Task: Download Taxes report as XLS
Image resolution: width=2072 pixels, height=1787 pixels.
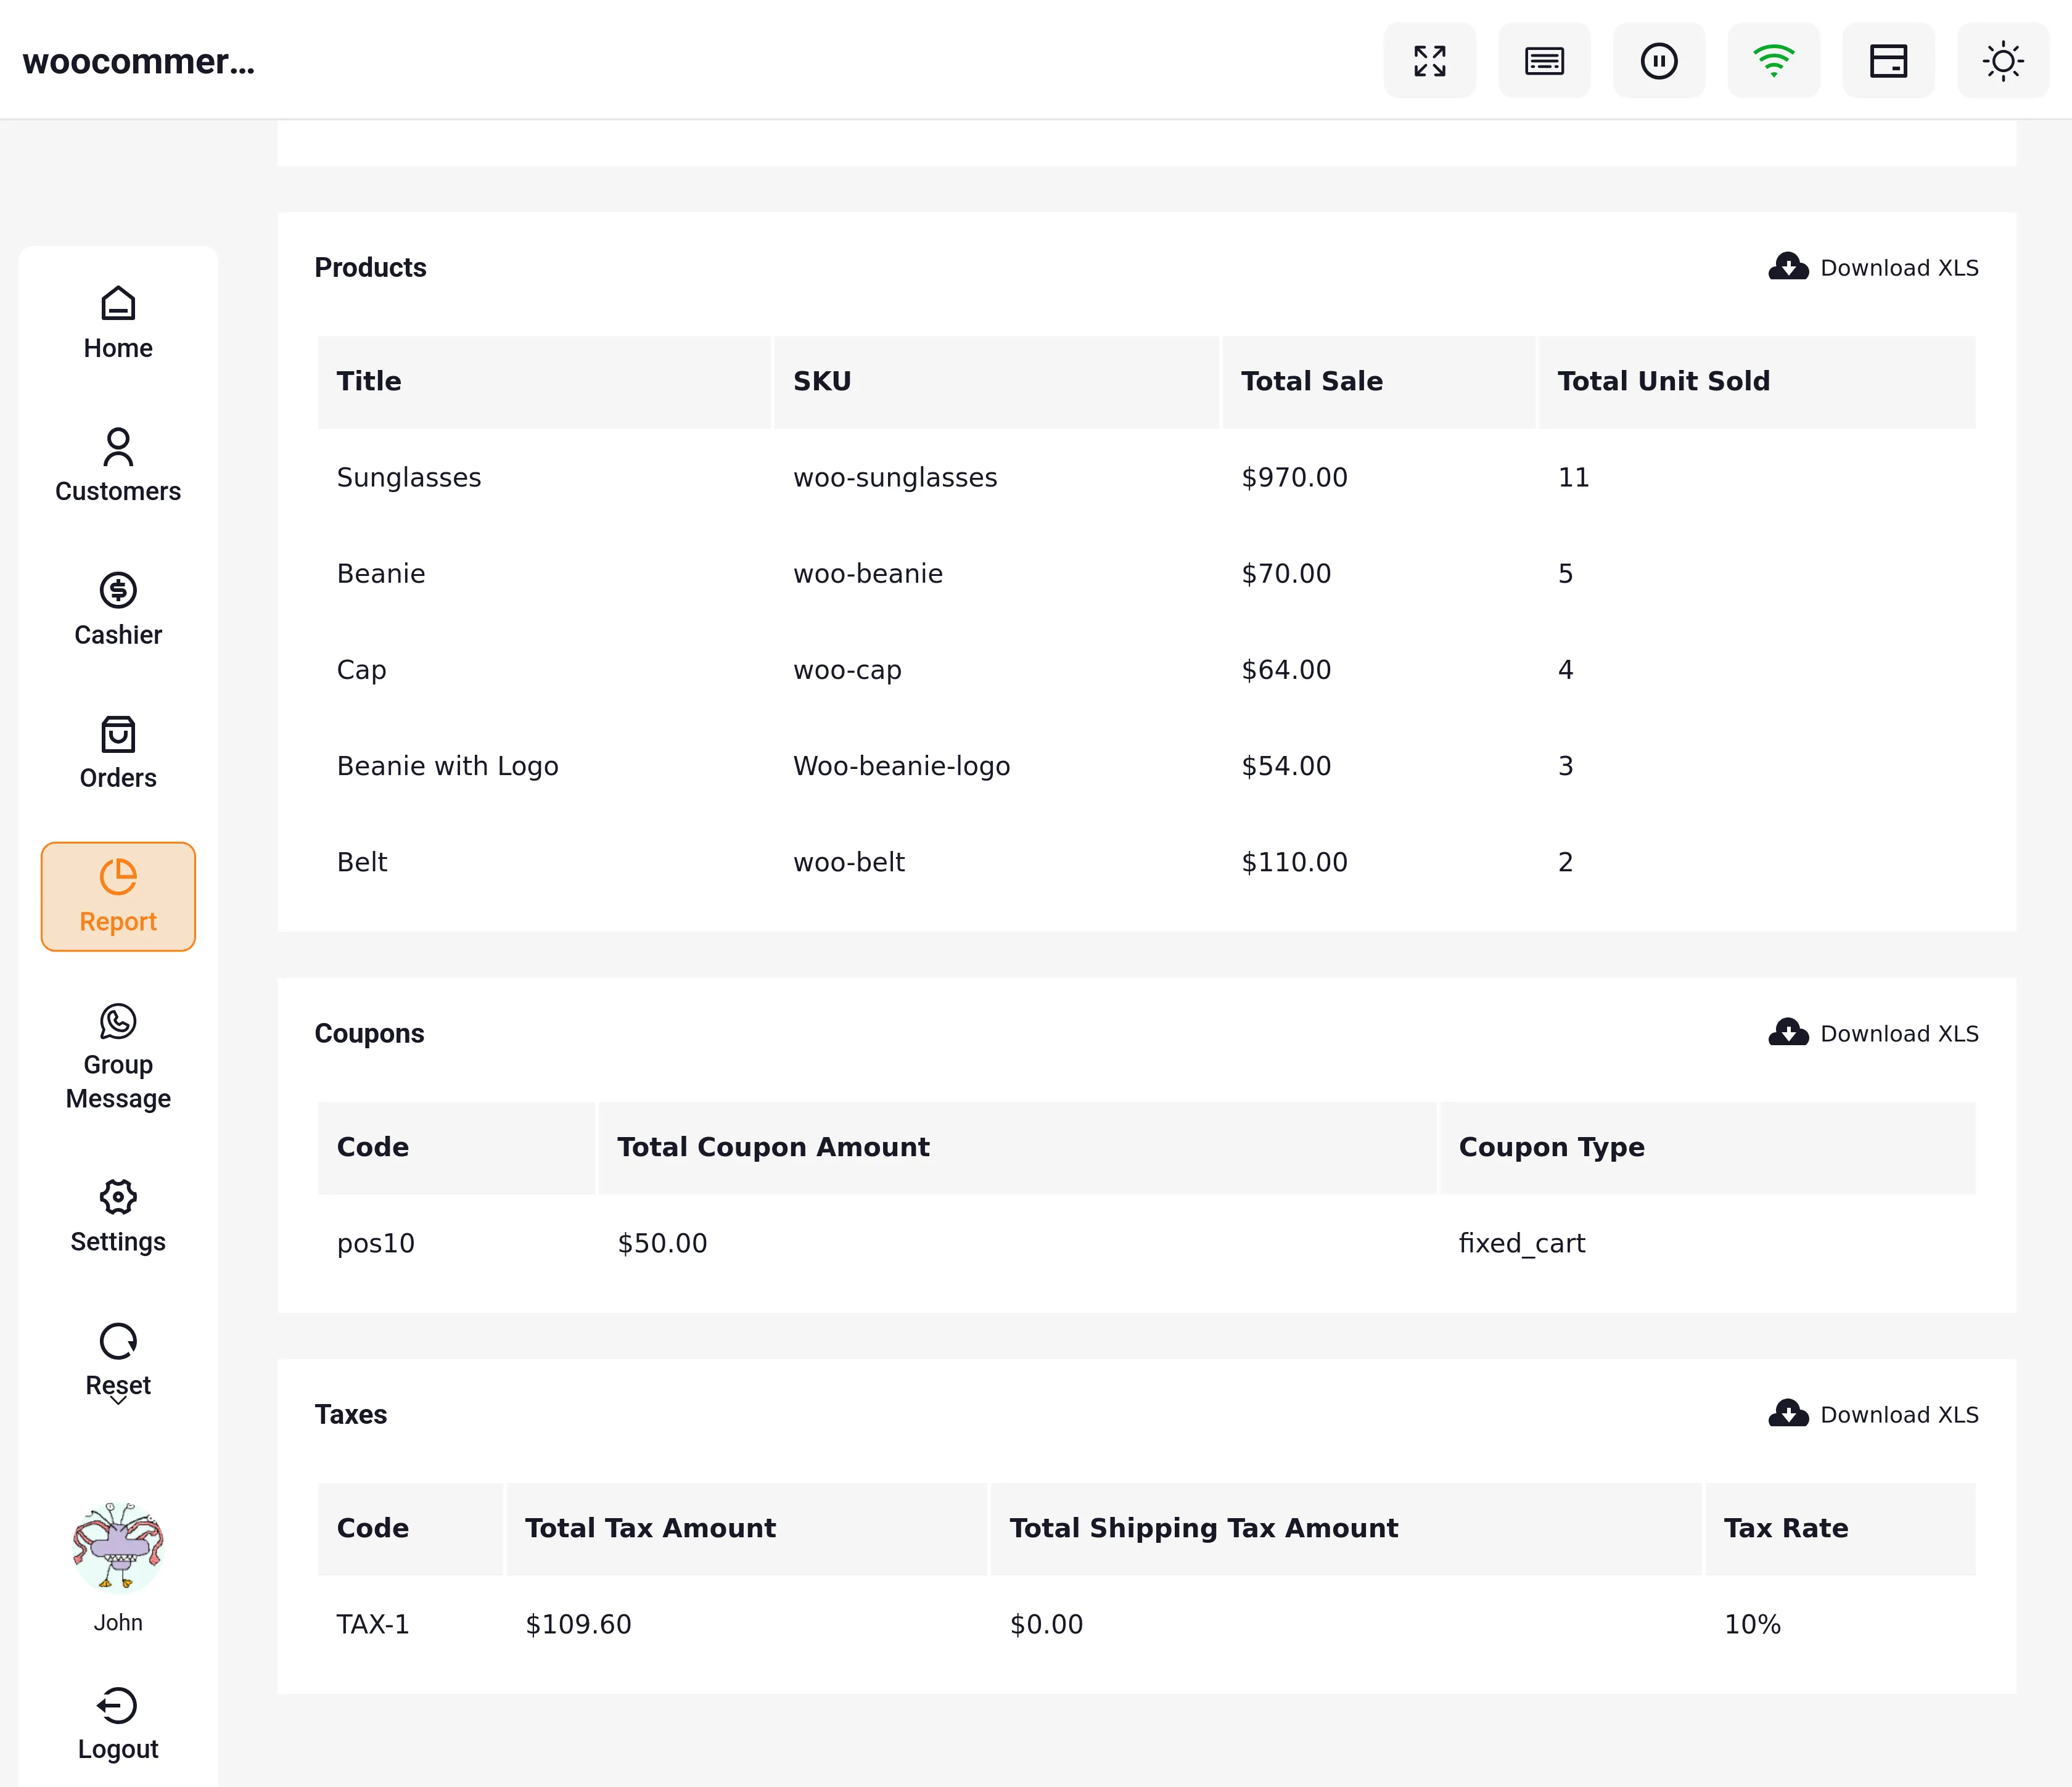Action: (x=1873, y=1414)
